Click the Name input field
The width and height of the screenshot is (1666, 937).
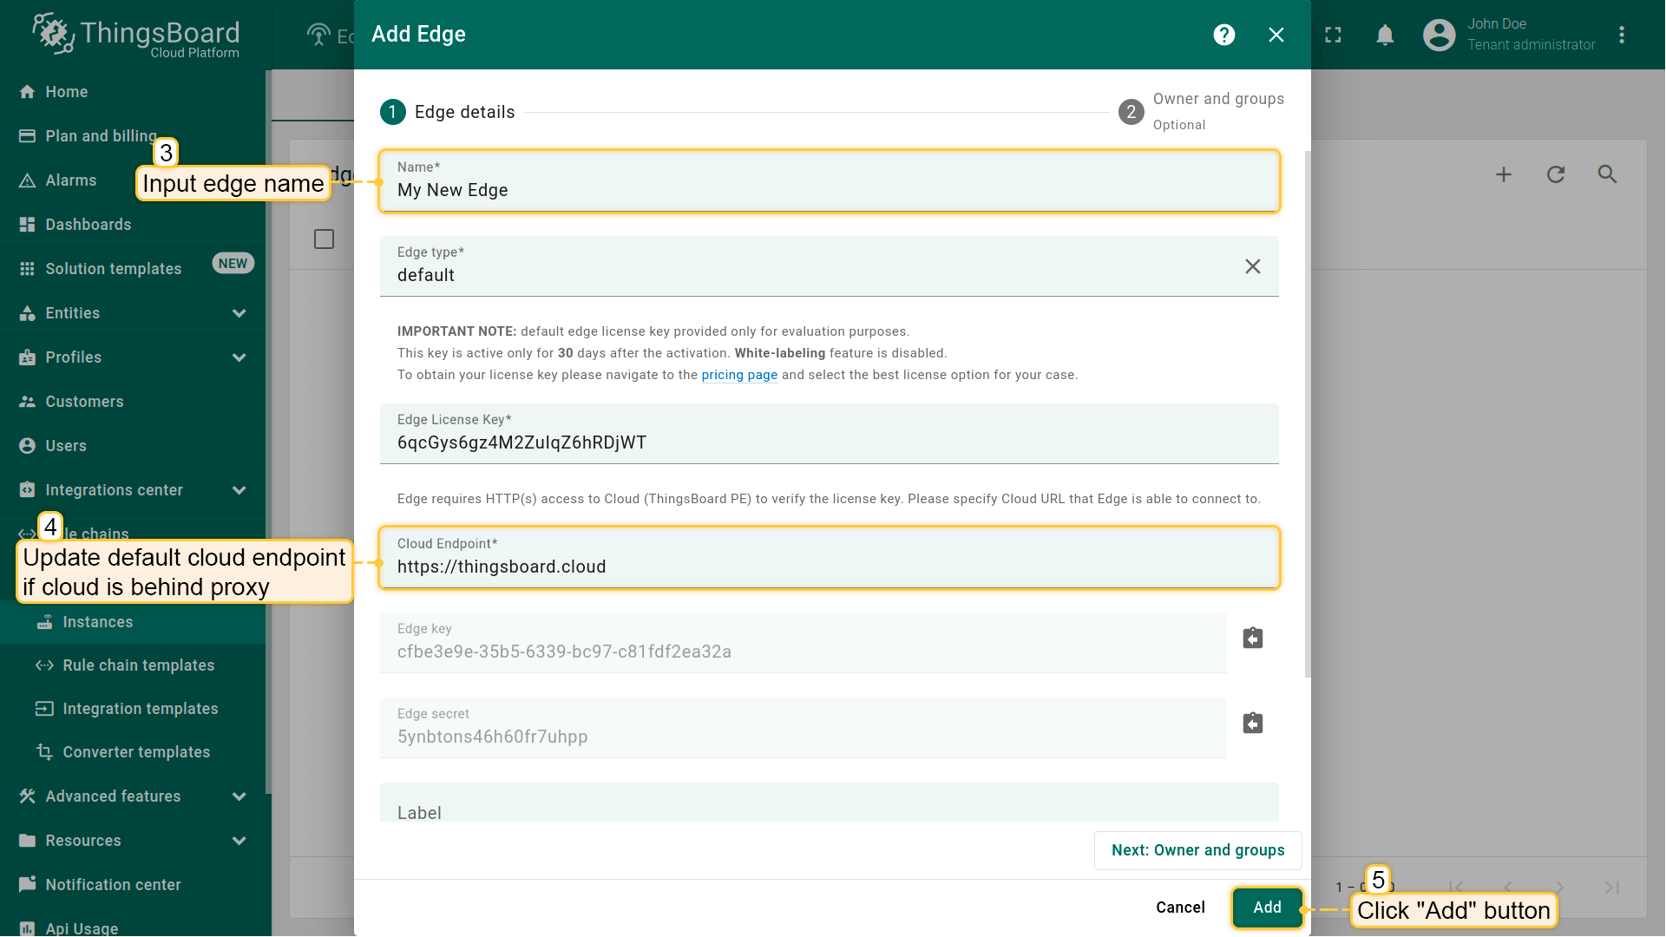[830, 181]
